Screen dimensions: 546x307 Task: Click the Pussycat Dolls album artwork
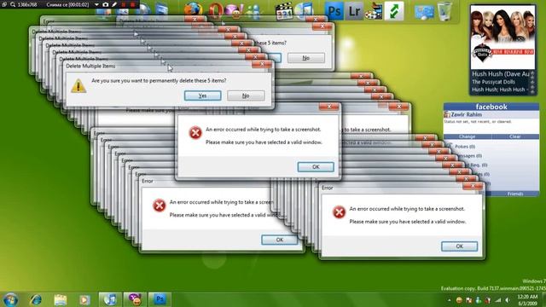click(502, 38)
